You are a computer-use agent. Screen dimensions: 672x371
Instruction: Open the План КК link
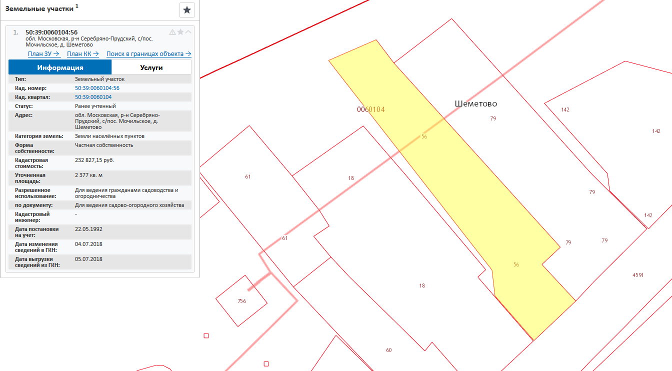[x=83, y=54]
